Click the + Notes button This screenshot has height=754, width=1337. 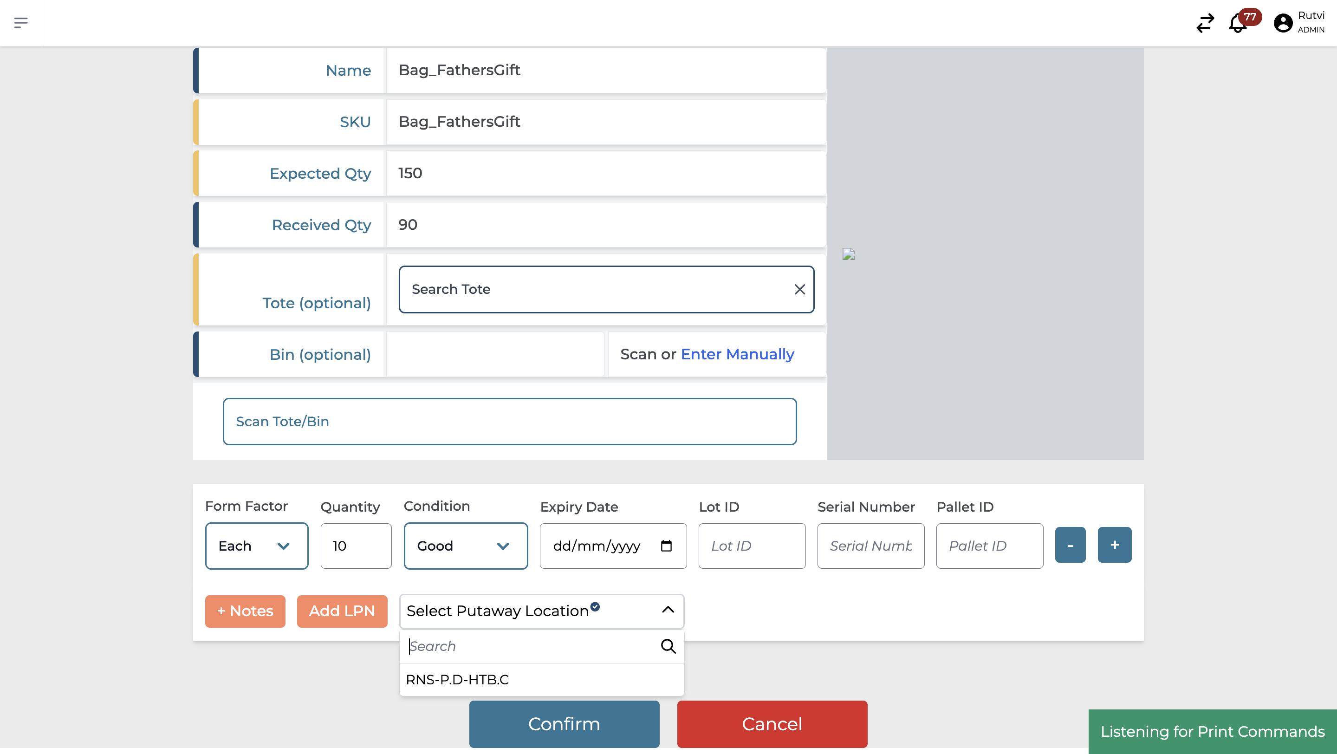click(x=245, y=611)
